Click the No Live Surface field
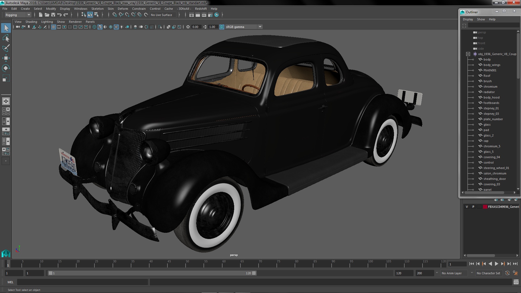This screenshot has width=521, height=293. (x=163, y=15)
